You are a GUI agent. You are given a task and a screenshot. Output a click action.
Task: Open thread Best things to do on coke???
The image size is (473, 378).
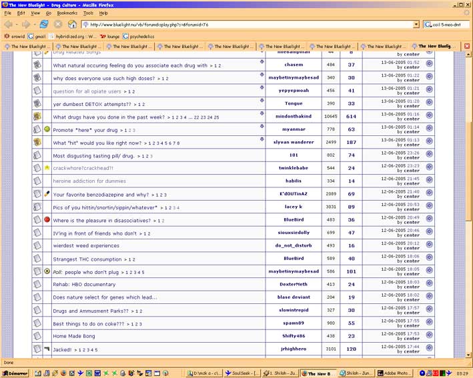tap(88, 324)
